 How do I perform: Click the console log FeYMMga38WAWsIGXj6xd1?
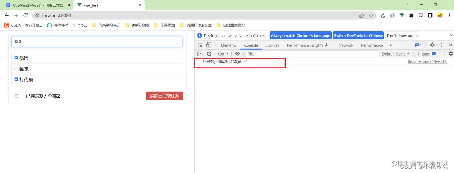225,62
